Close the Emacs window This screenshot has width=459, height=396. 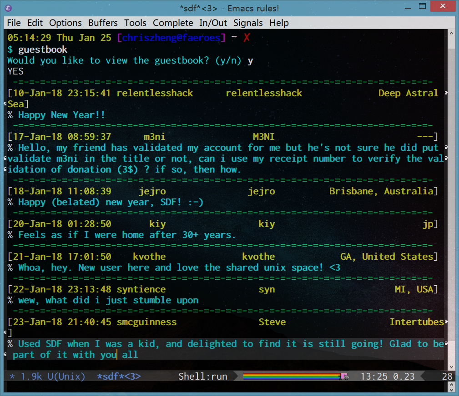pyautogui.click(x=444, y=7)
